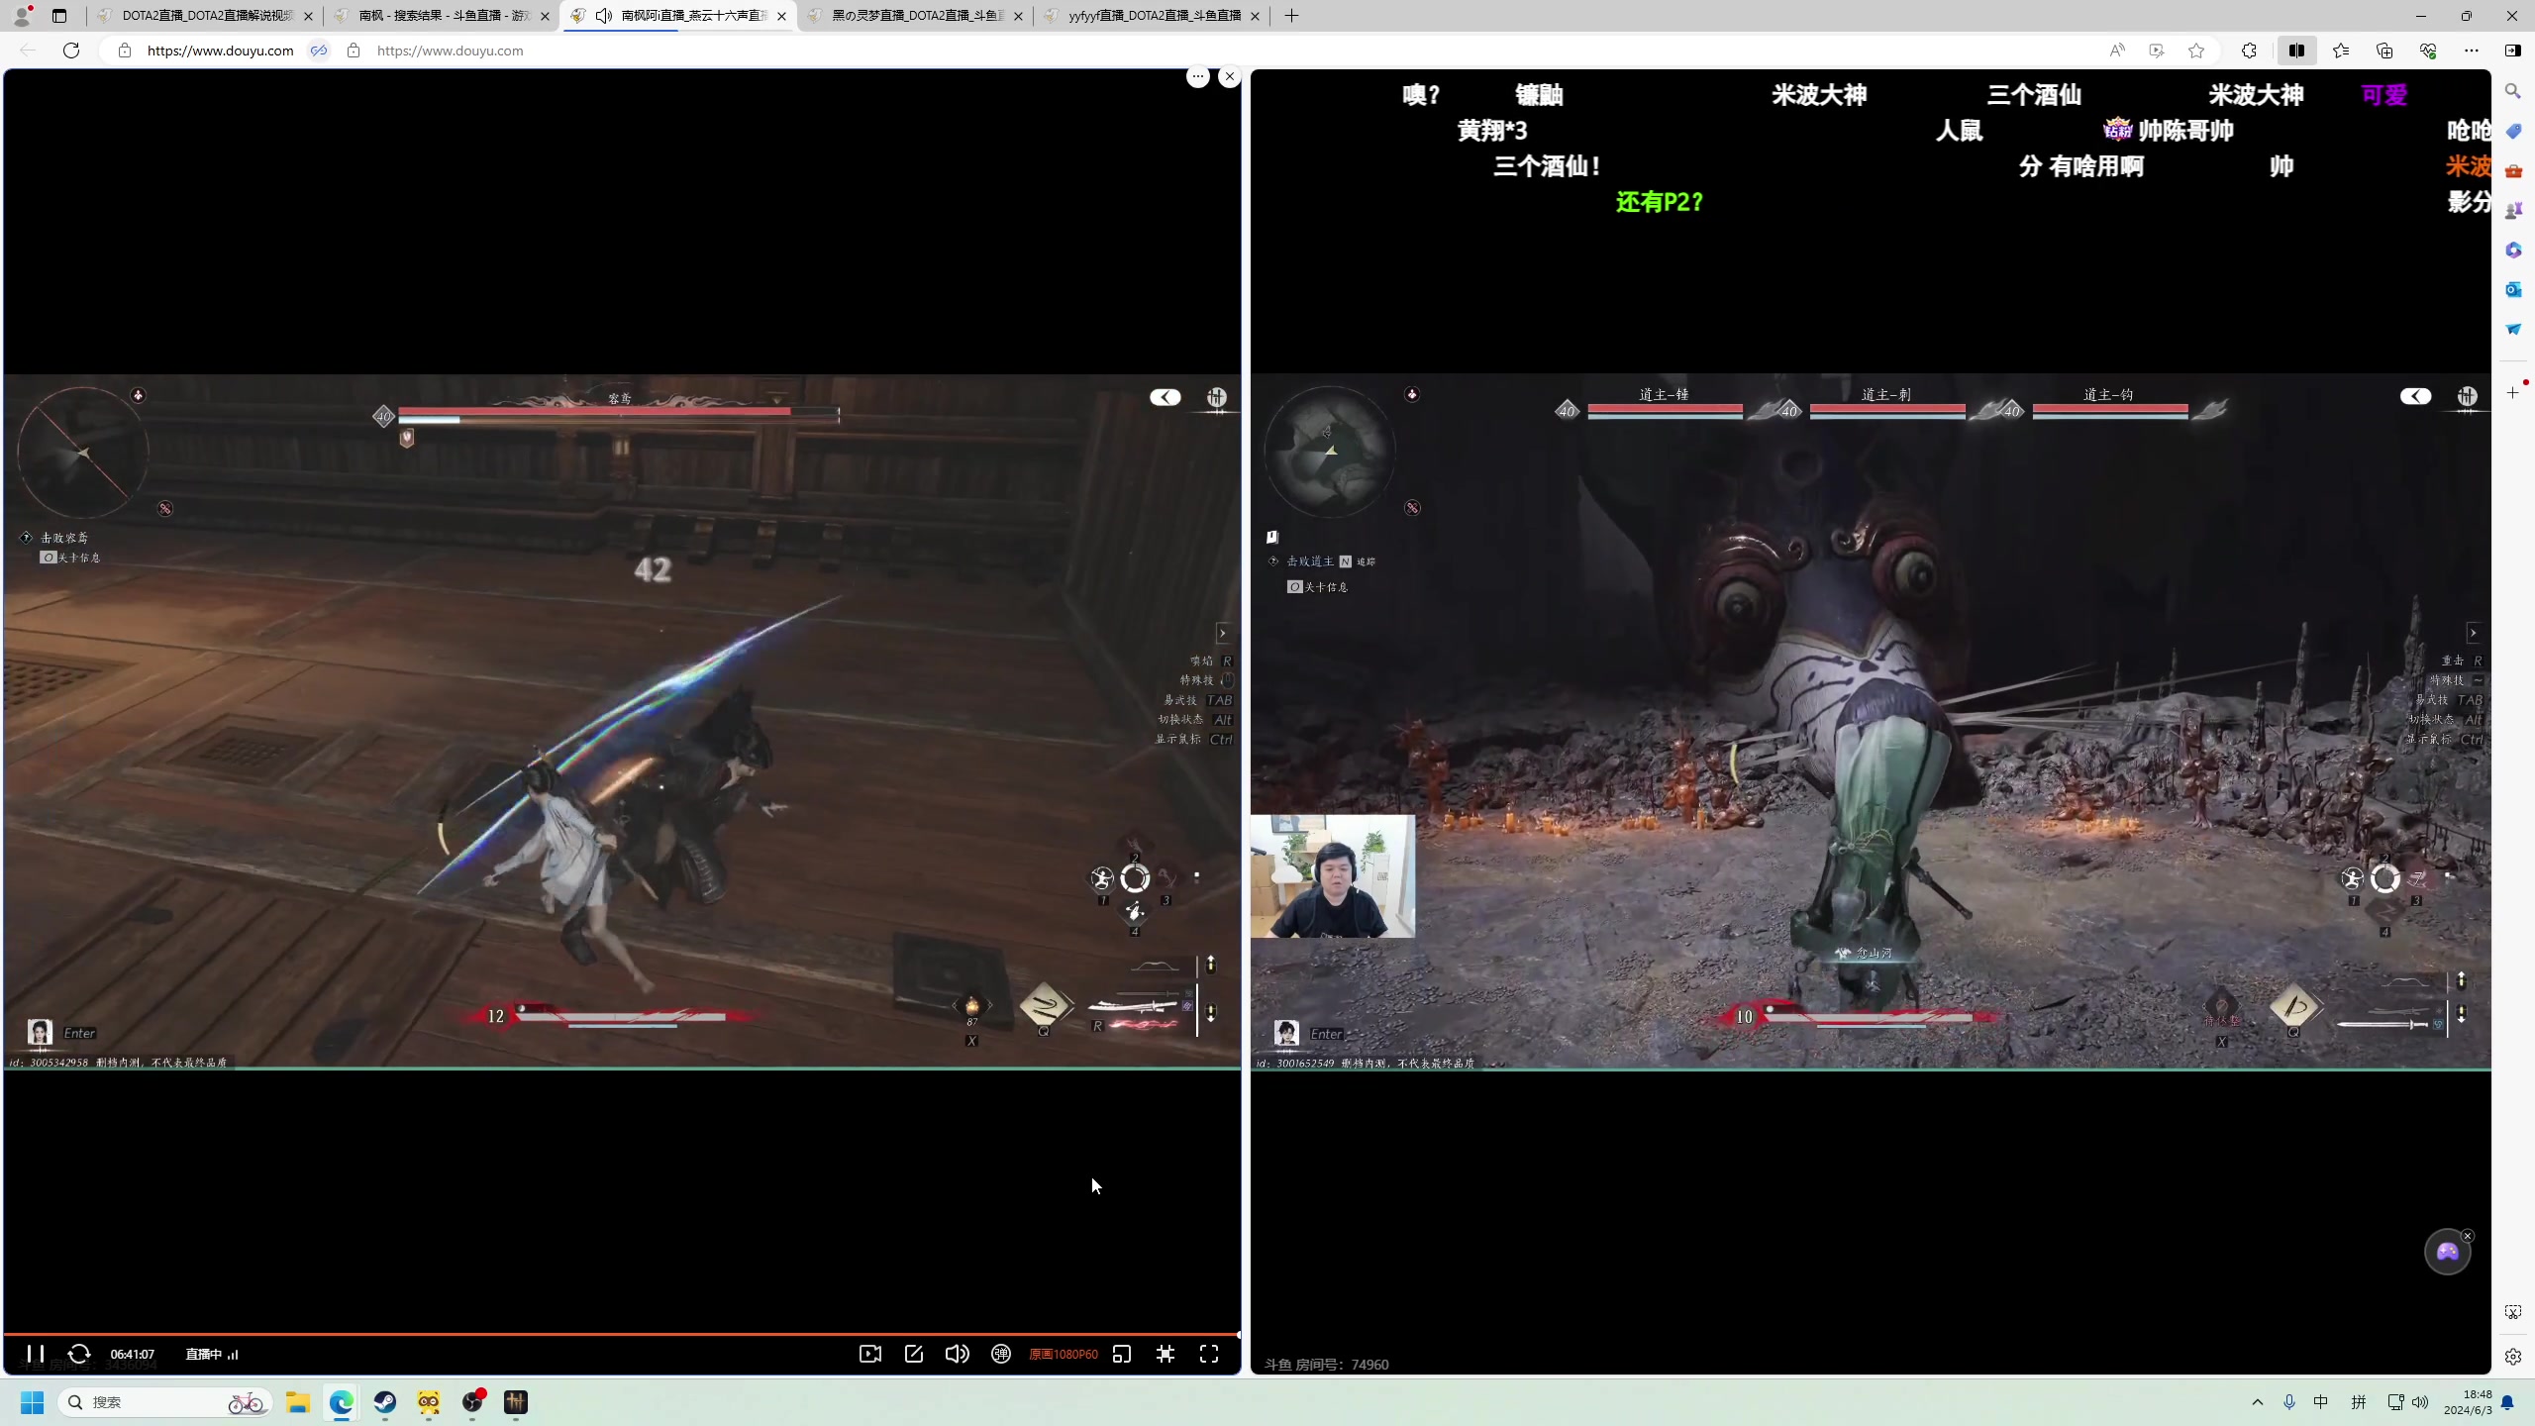Open sidebar Microsoft 365
Viewport: 2535px width, 1426px height.
coord(2513,250)
